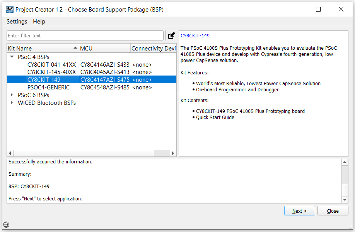
Task: Click the MCU column header
Action: pos(104,48)
